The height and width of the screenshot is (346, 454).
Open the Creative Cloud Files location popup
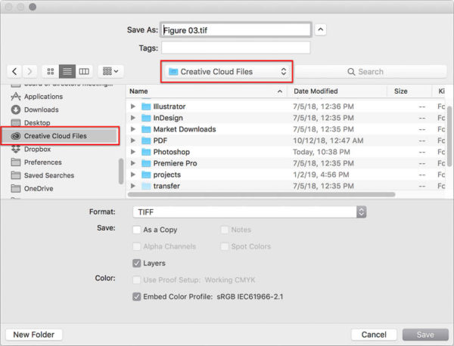click(226, 72)
